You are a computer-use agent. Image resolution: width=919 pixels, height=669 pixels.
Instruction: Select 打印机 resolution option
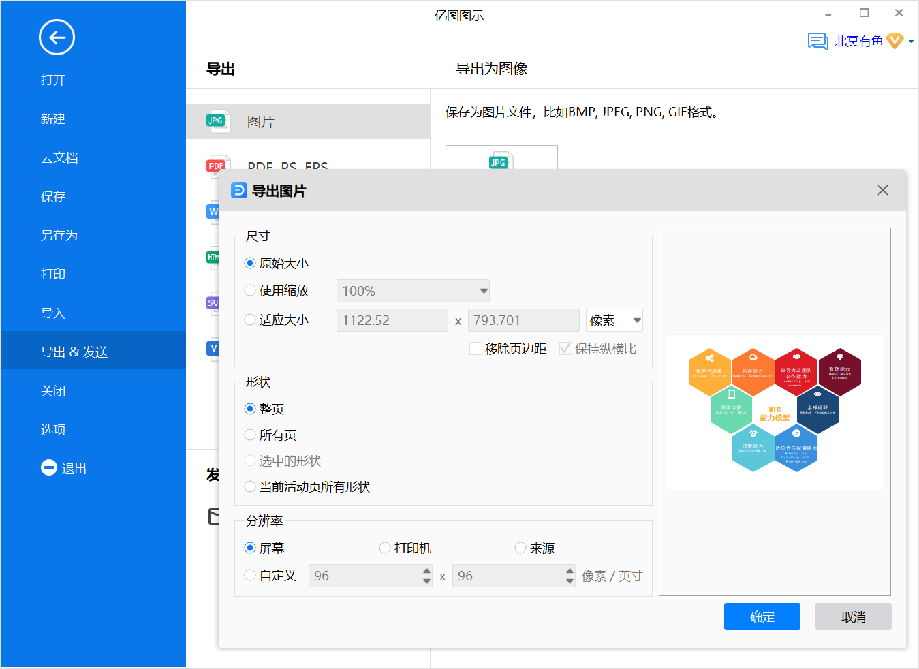click(x=385, y=548)
